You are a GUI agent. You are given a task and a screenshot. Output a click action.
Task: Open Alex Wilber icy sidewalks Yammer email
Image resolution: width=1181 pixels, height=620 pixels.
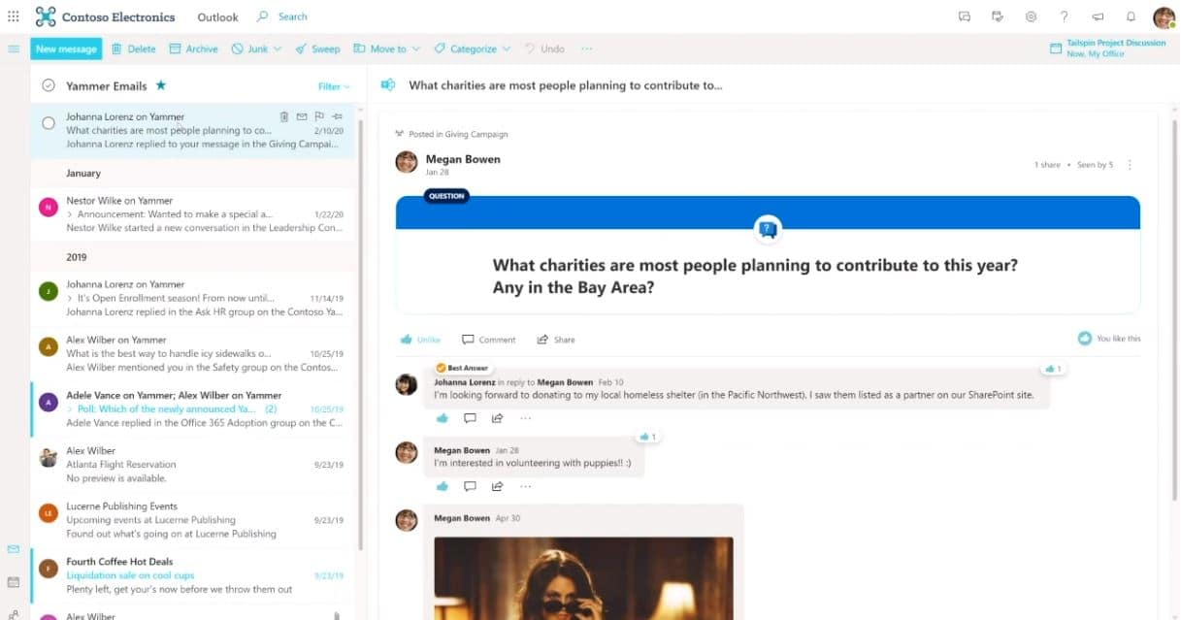(193, 354)
